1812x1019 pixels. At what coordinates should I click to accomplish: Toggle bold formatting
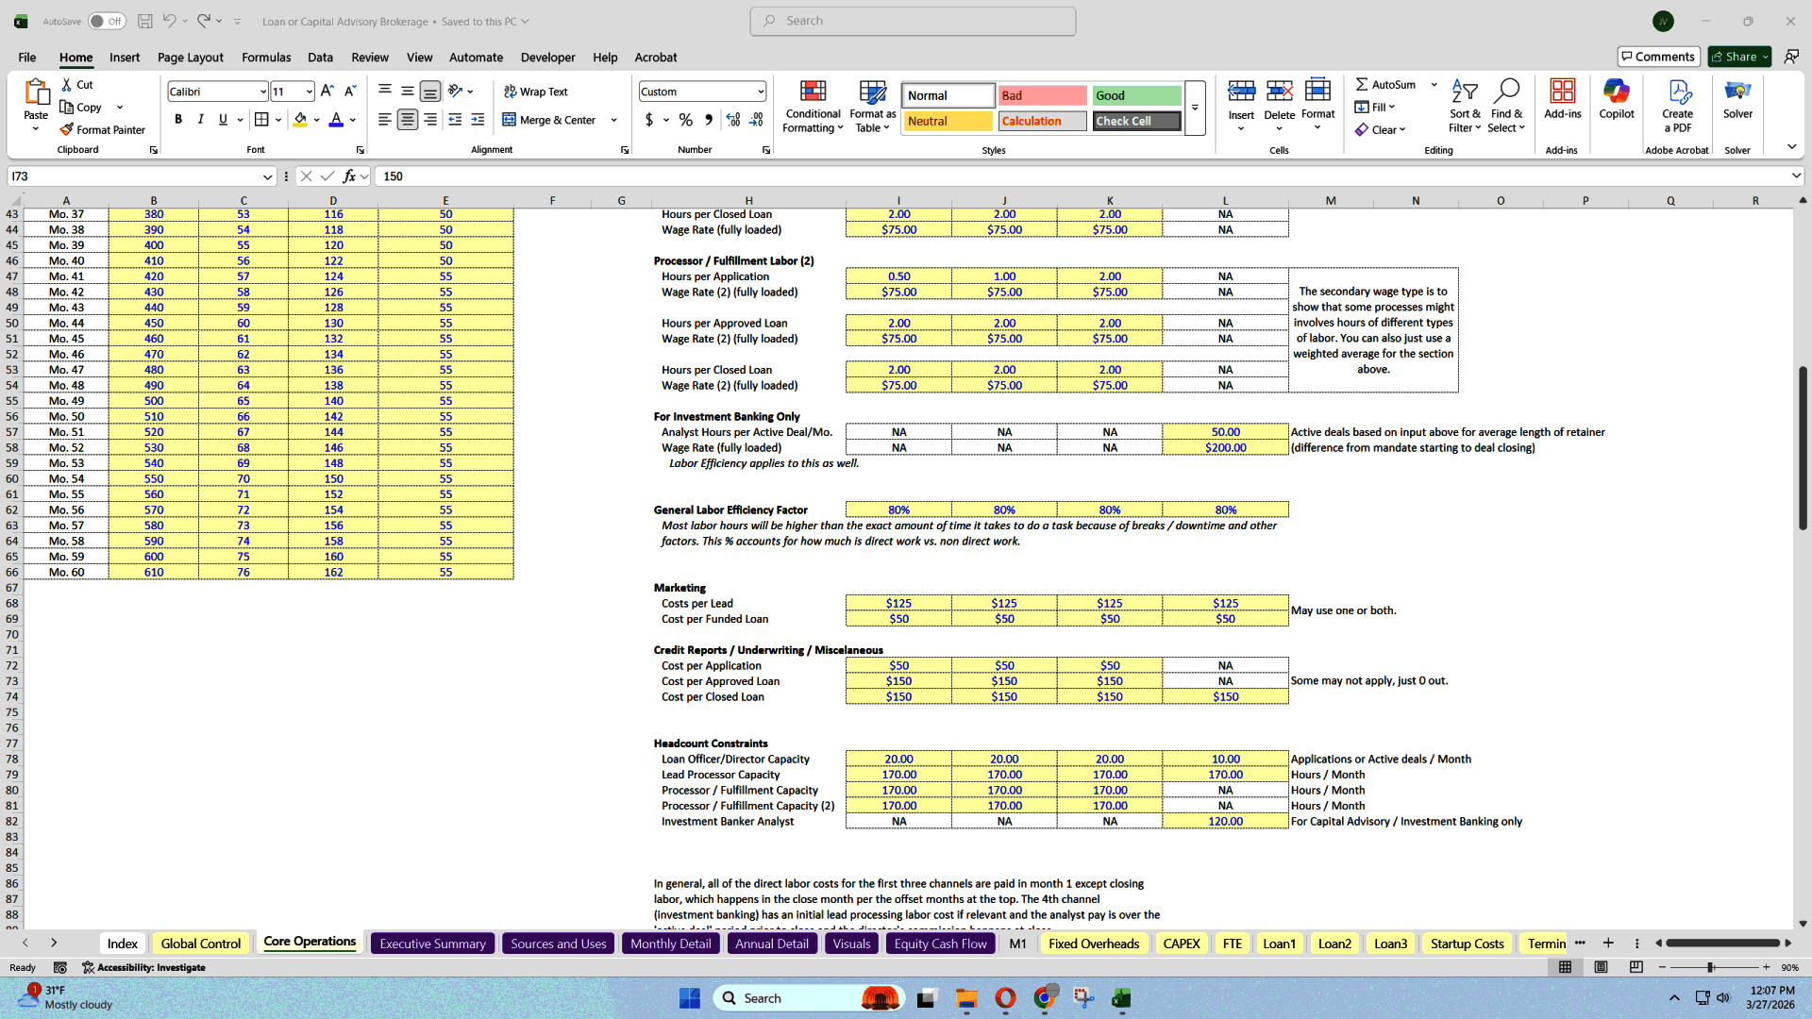(x=178, y=120)
